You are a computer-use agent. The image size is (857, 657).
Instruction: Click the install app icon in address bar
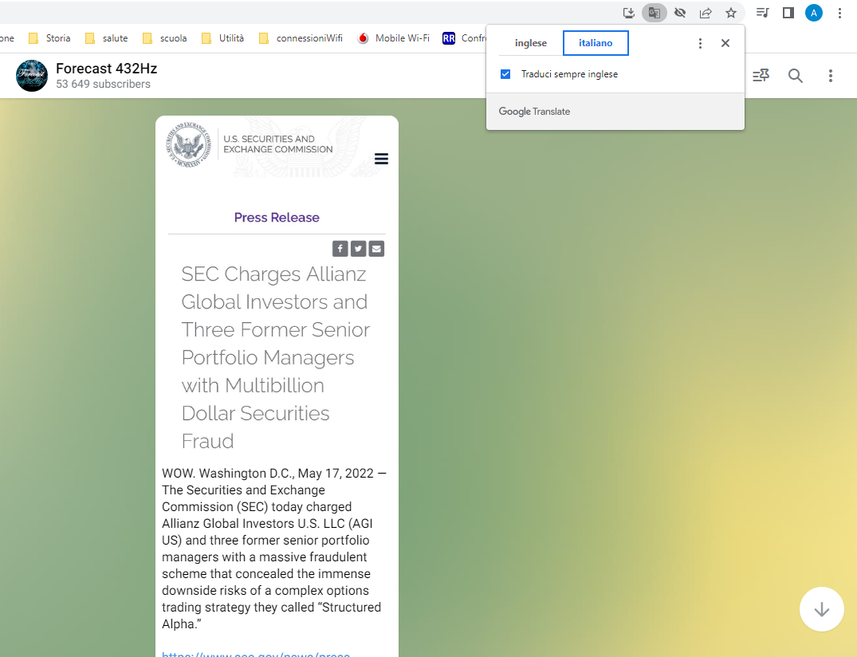click(628, 13)
